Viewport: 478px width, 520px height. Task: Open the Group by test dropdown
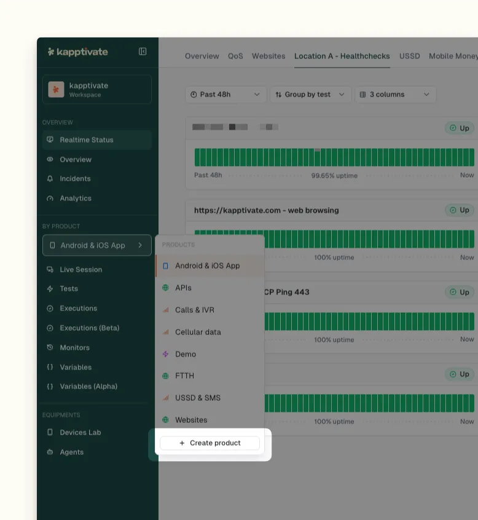pyautogui.click(x=311, y=95)
